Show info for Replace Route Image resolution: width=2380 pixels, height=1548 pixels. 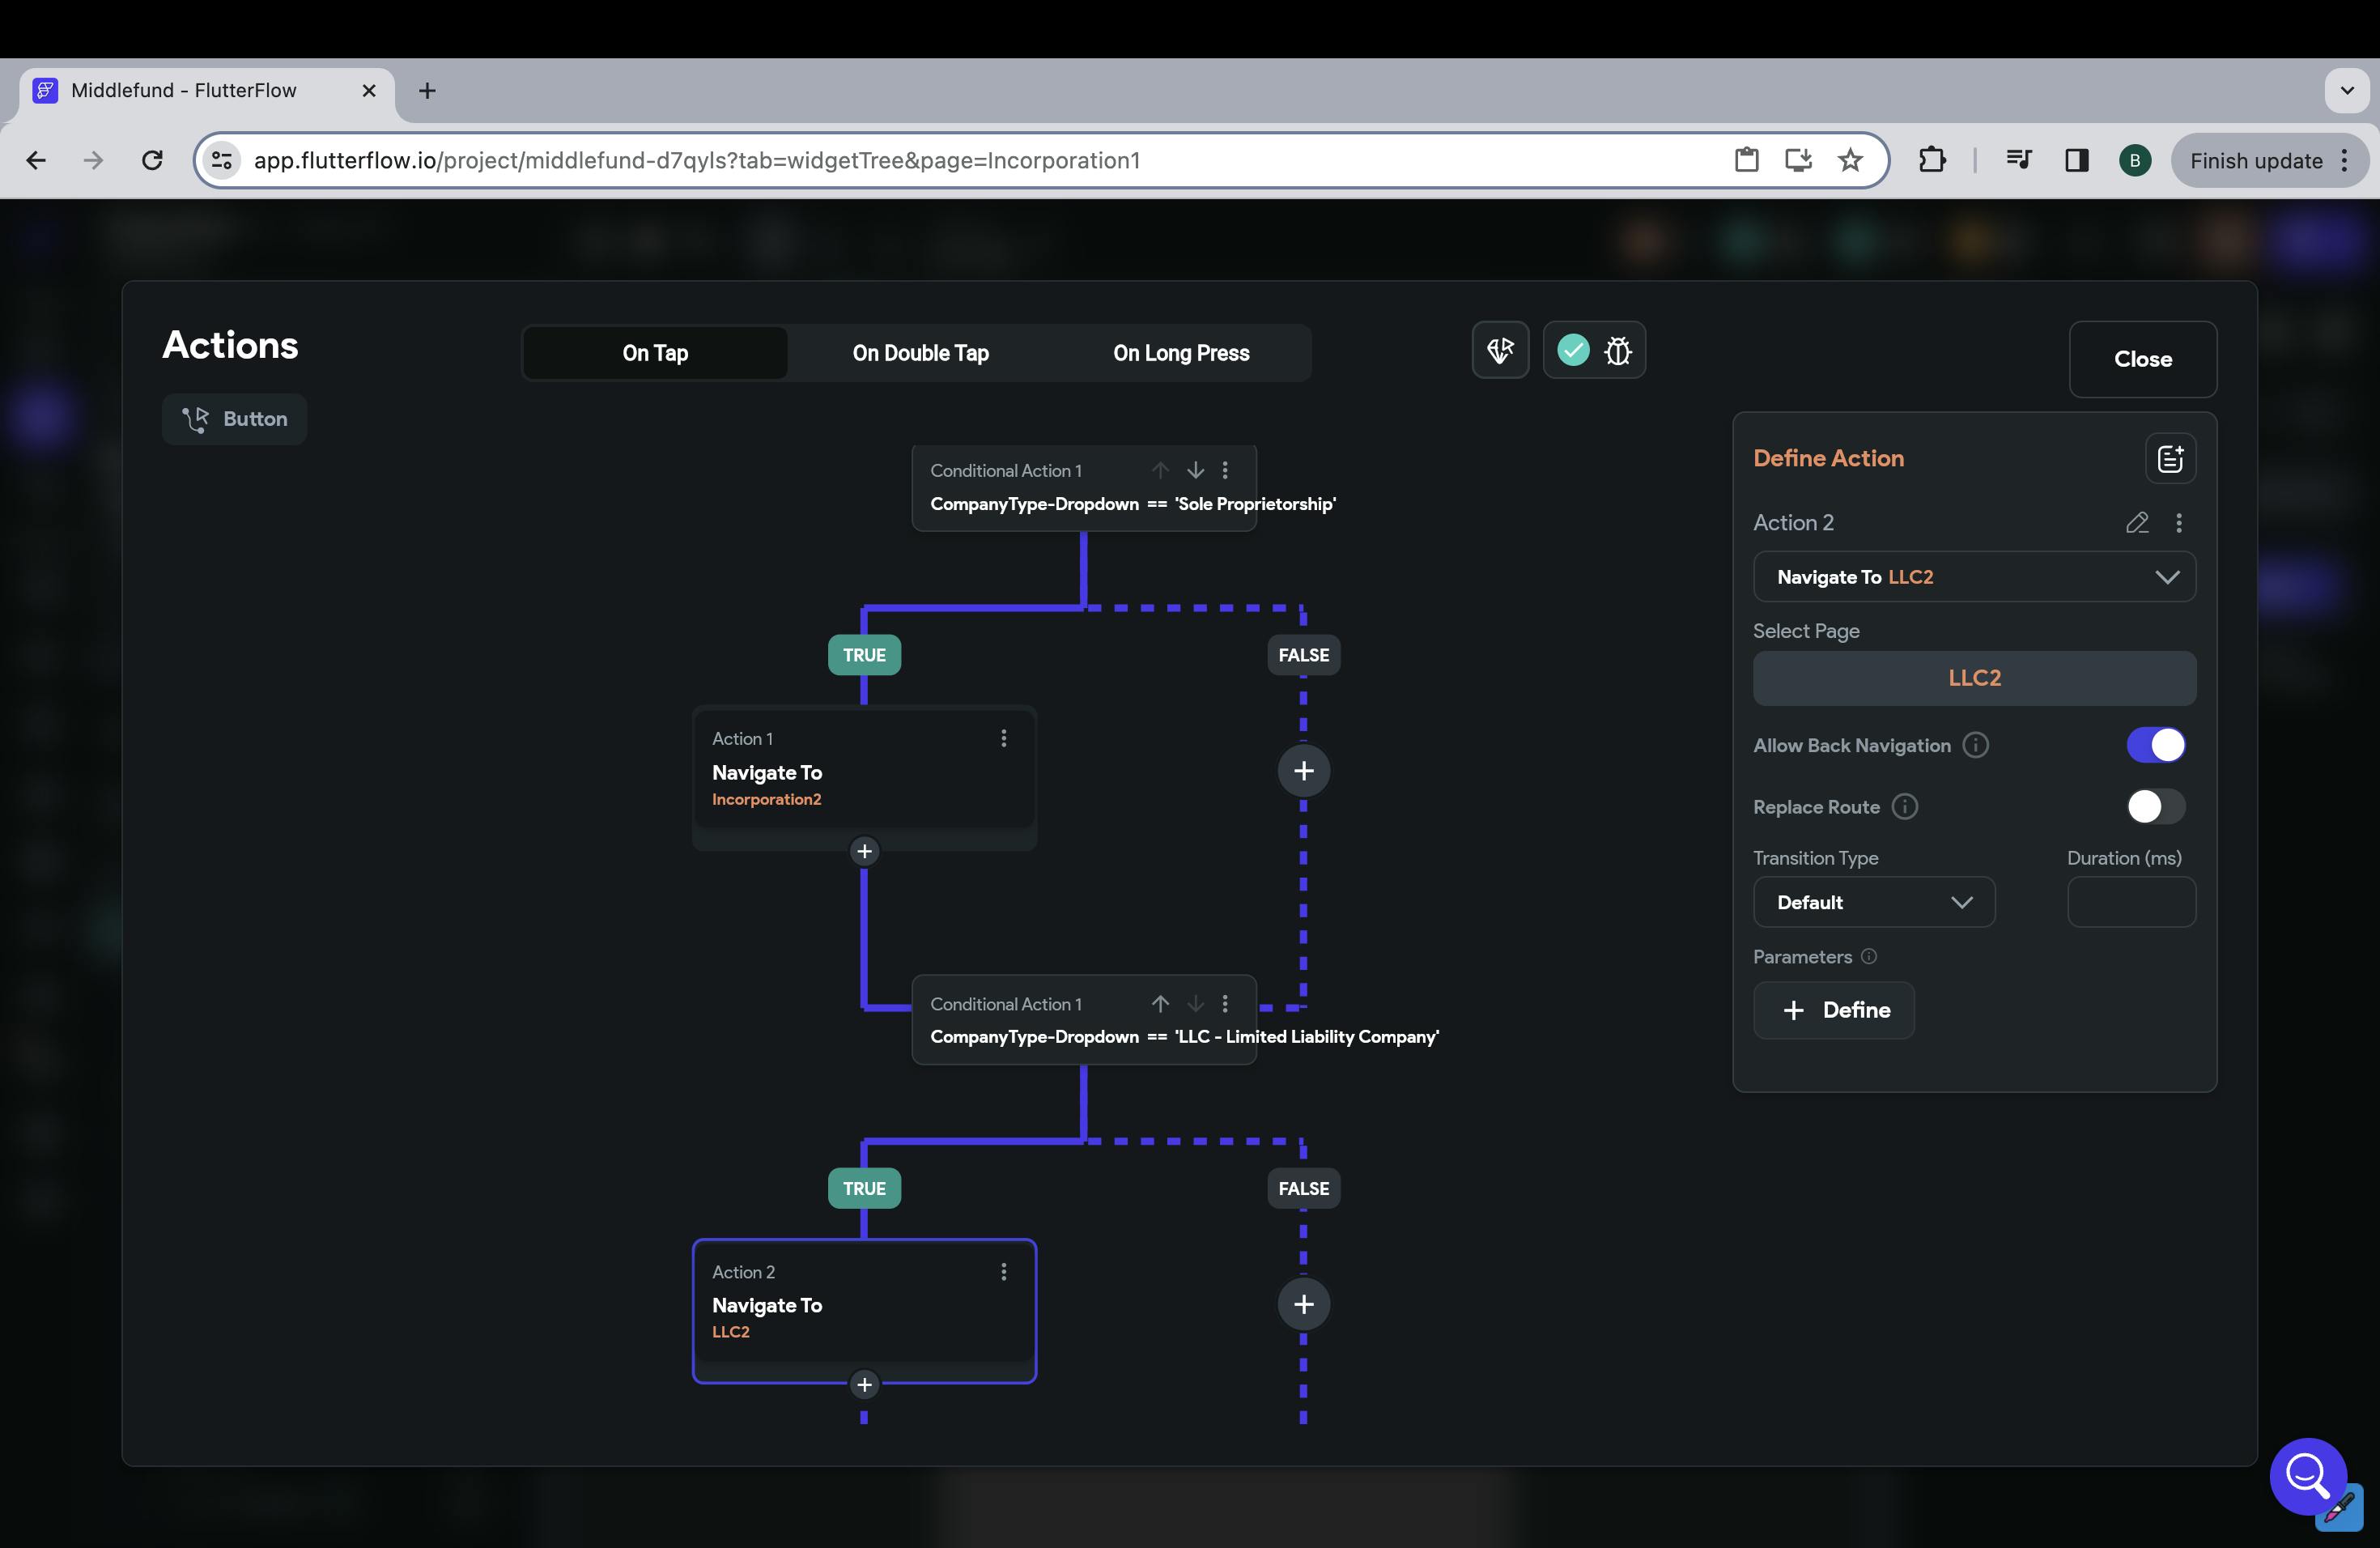point(1905,807)
